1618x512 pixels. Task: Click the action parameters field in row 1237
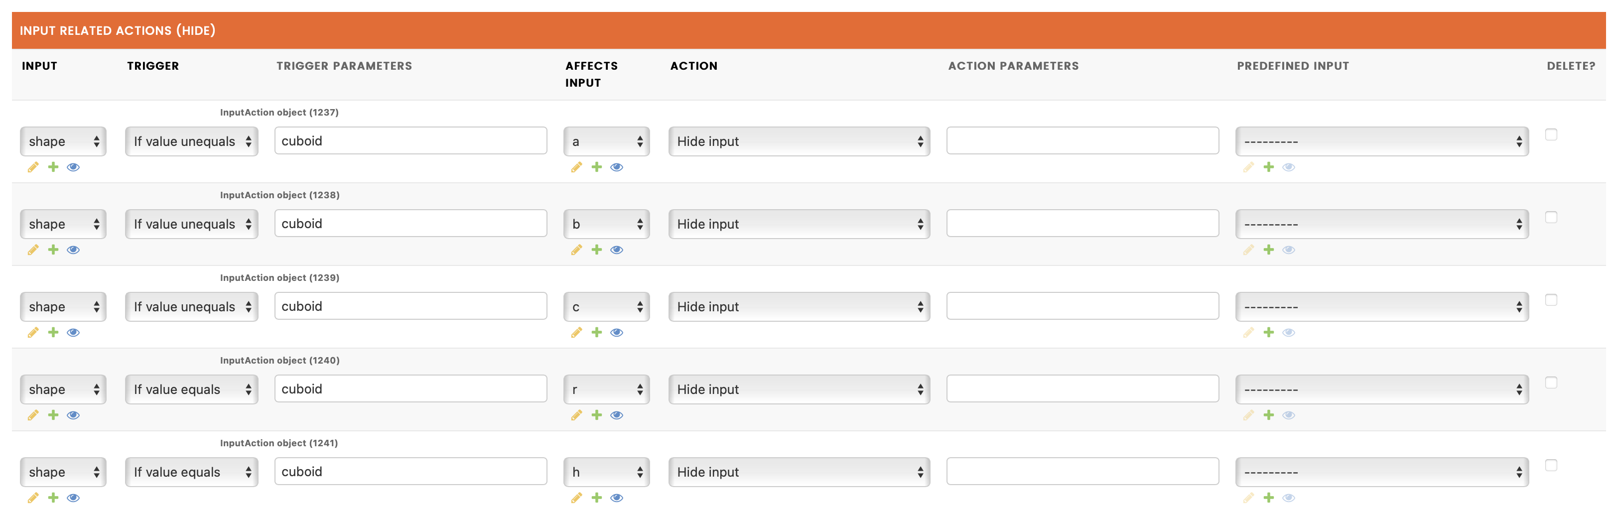(x=1082, y=141)
